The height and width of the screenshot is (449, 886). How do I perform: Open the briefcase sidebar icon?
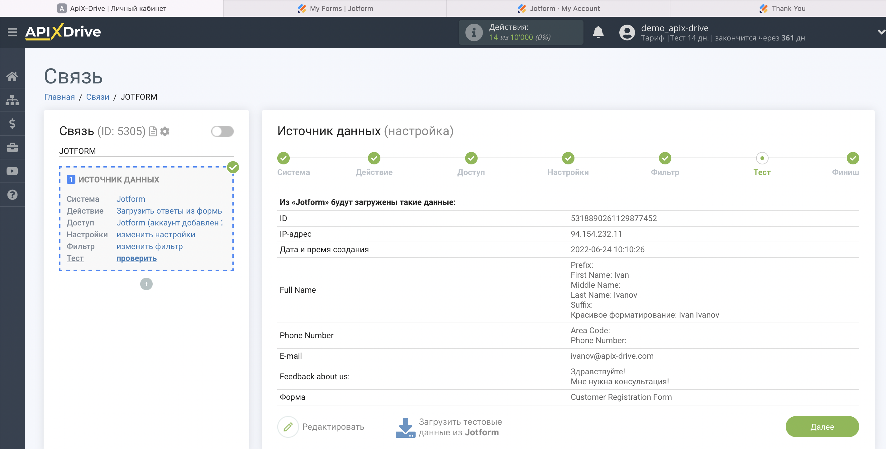[12, 147]
